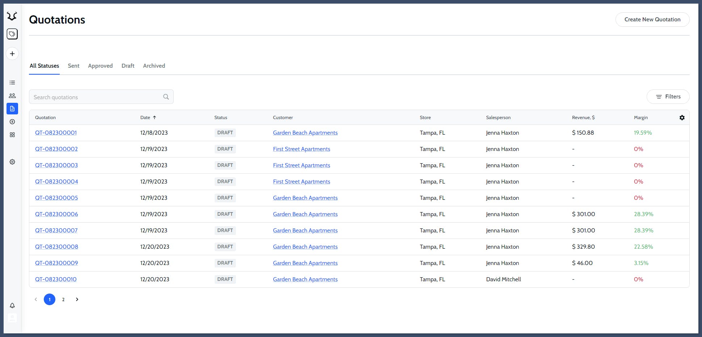
Task: Click the Status column header
Action: pos(221,118)
